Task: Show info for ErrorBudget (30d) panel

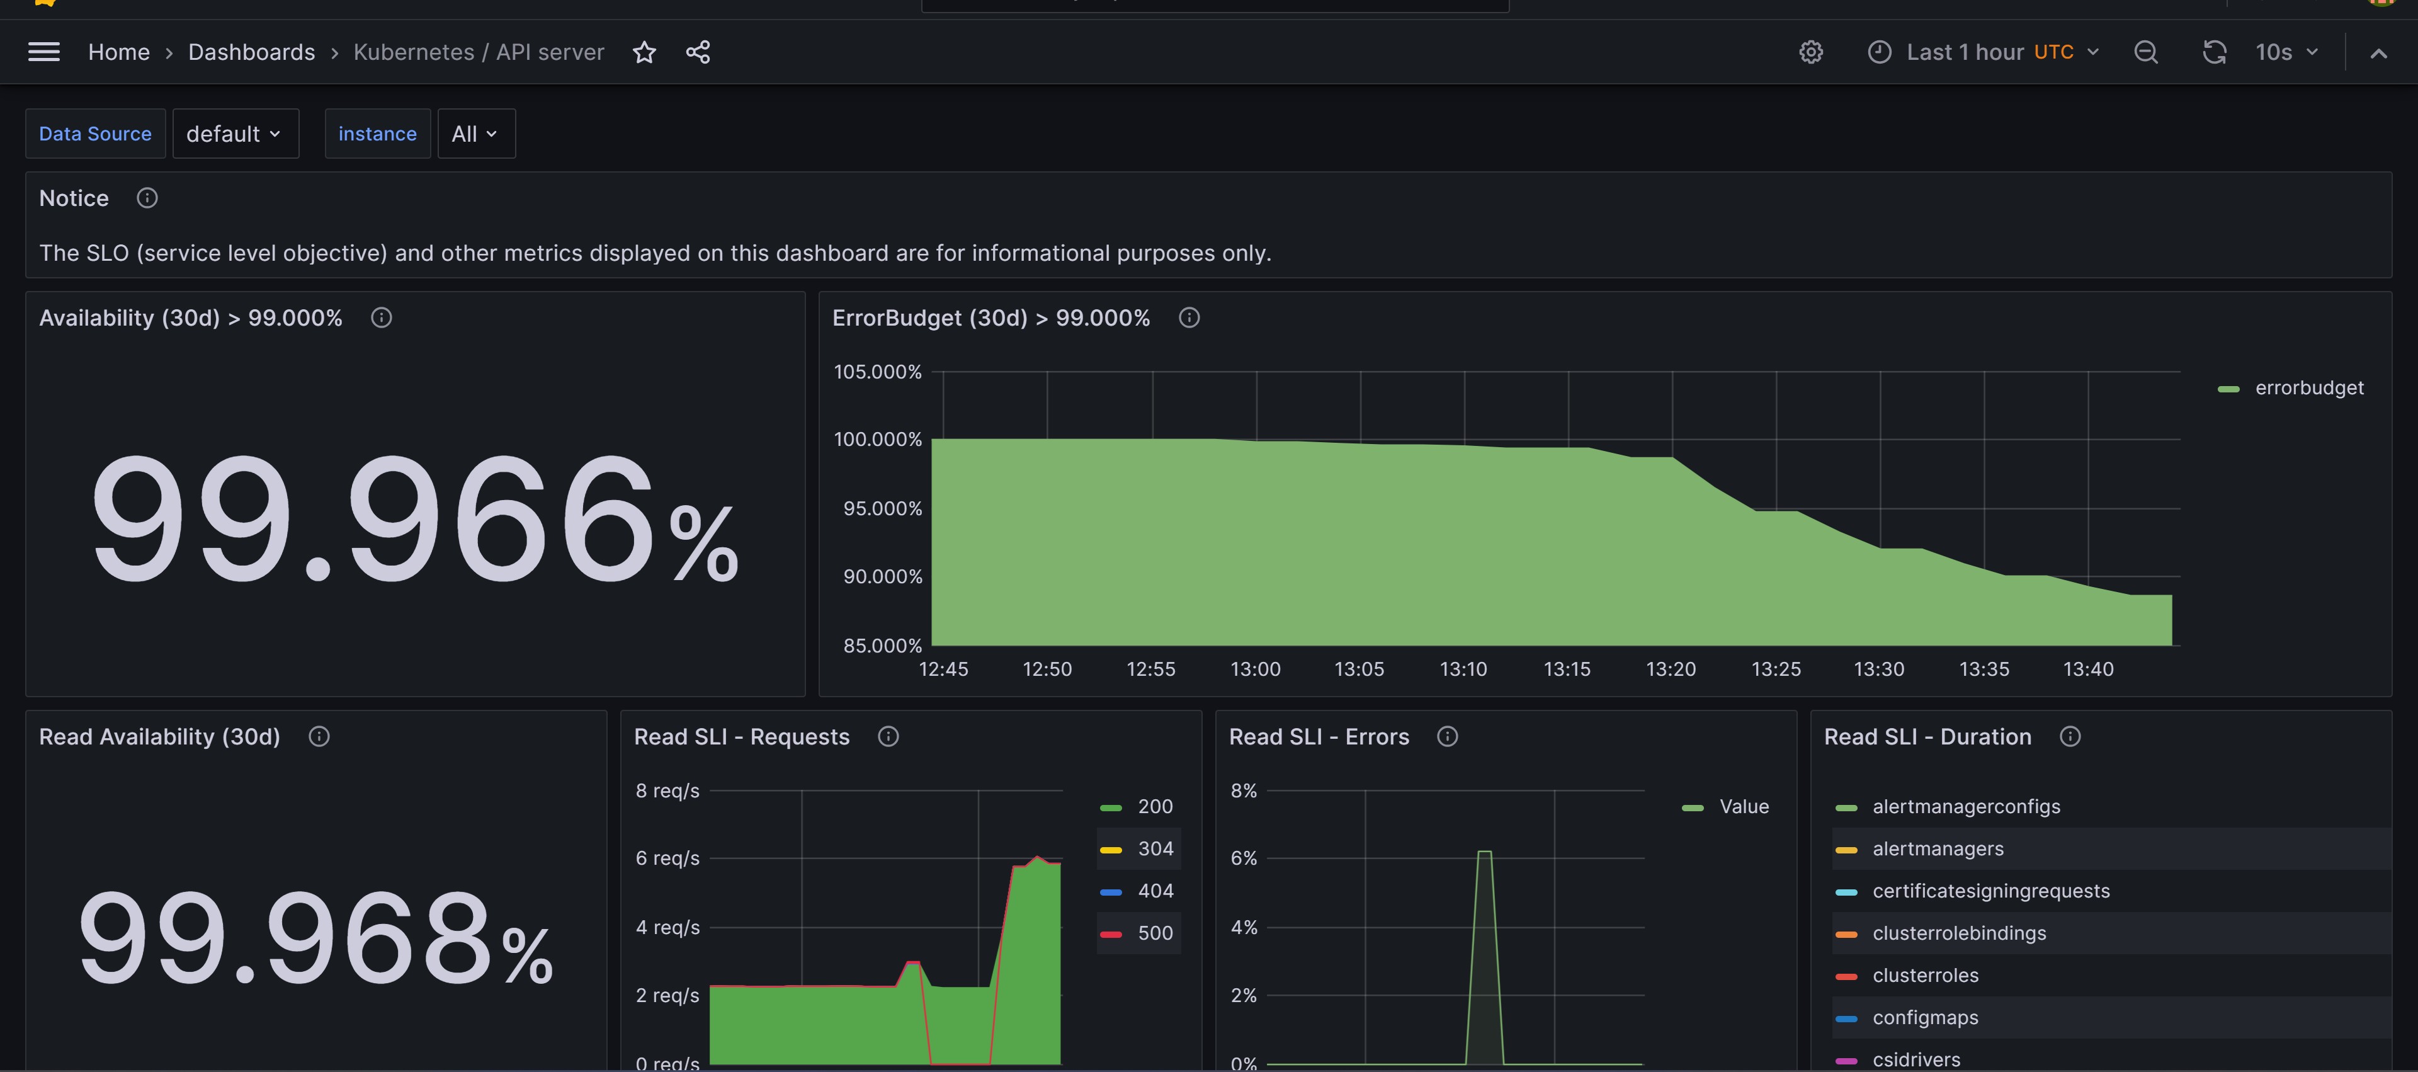Action: click(1189, 317)
